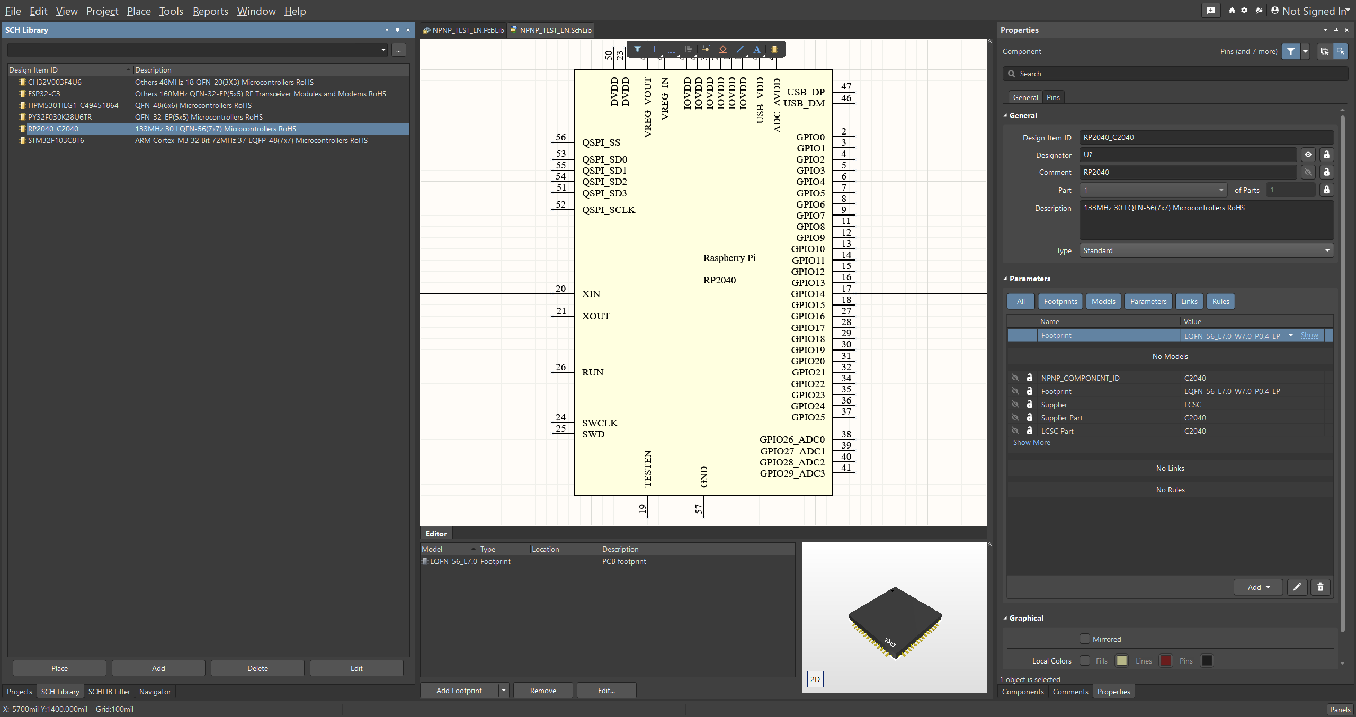
Task: Switch to the Pins tab in Properties
Action: pyautogui.click(x=1053, y=97)
